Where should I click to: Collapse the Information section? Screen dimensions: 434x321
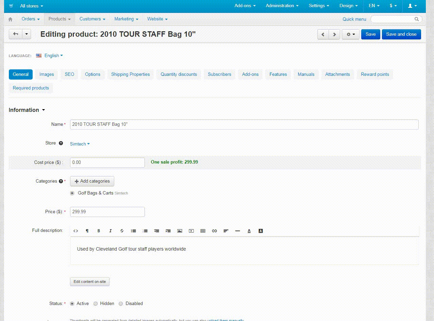click(27, 110)
